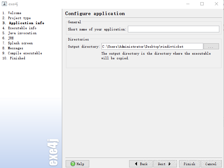Image resolution: width=224 pixels, height=168 pixels.
Task: Select step 7 Splash screen
Action: tap(18, 43)
